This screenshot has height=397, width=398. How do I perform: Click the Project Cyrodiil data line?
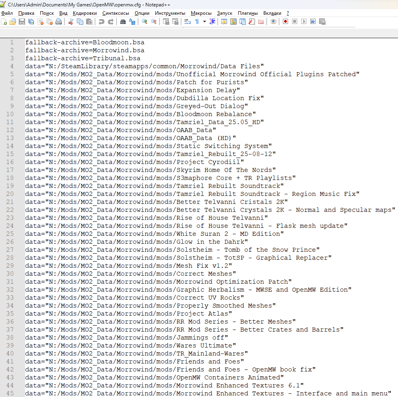pyautogui.click(x=135, y=162)
